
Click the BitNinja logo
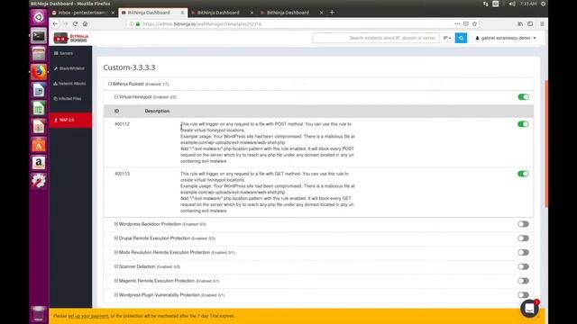pyautogui.click(x=71, y=38)
